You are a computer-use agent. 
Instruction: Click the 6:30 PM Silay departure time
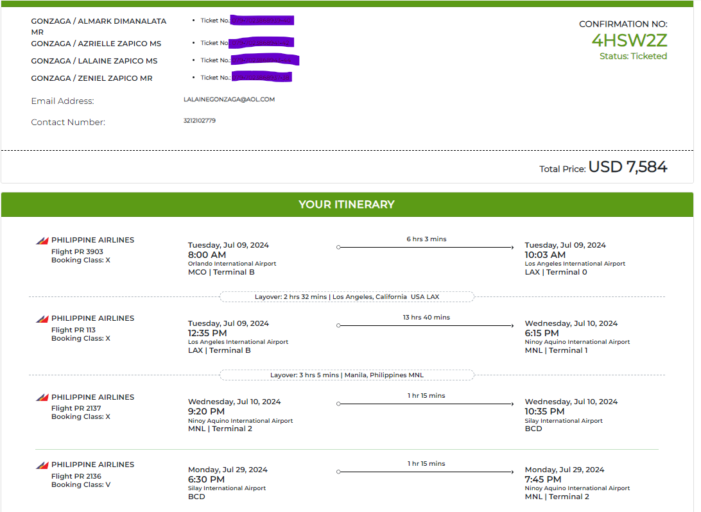[206, 479]
